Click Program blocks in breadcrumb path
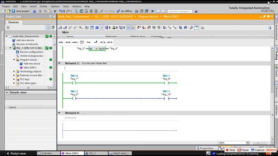The image size is (278, 156). click(x=148, y=16)
